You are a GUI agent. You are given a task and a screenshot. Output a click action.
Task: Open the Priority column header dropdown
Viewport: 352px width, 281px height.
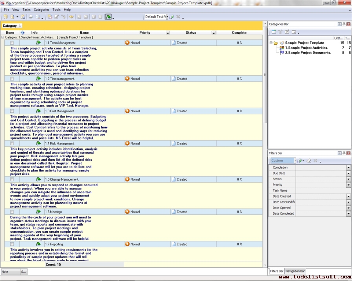click(x=168, y=33)
